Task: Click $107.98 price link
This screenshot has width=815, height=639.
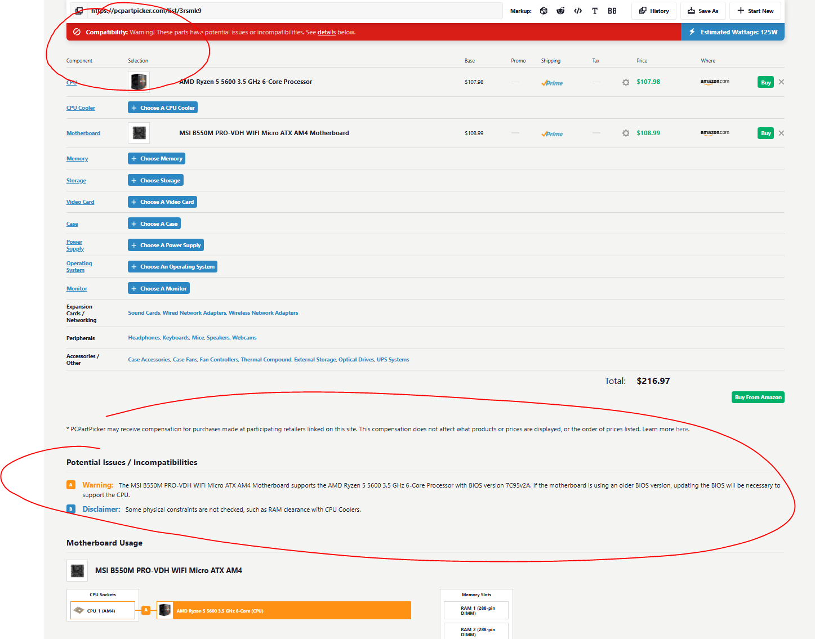Action: (x=648, y=82)
